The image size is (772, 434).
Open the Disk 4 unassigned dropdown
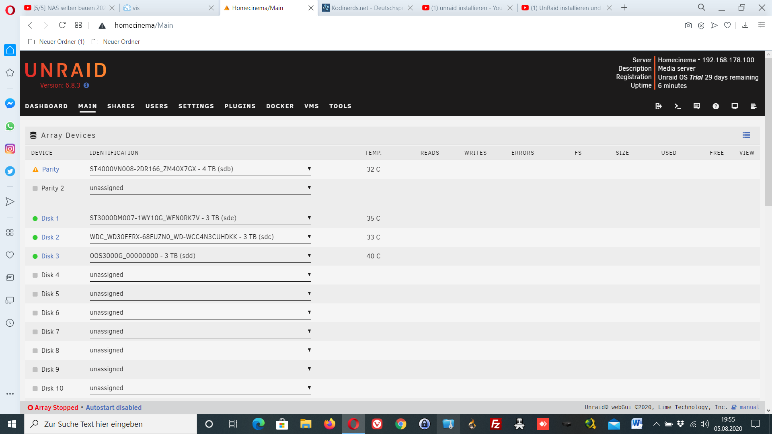click(x=200, y=275)
